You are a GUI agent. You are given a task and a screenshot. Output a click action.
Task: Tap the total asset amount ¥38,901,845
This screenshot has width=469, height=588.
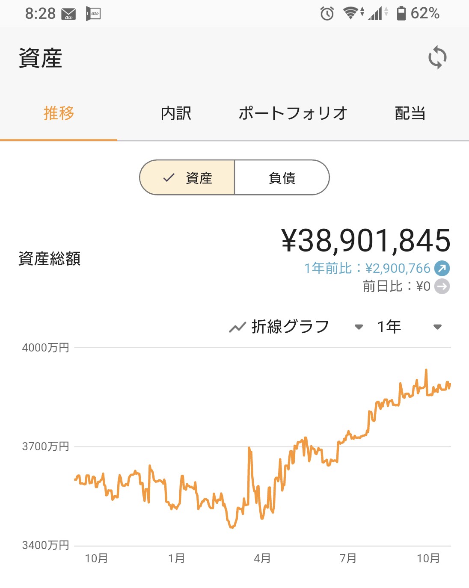point(365,240)
